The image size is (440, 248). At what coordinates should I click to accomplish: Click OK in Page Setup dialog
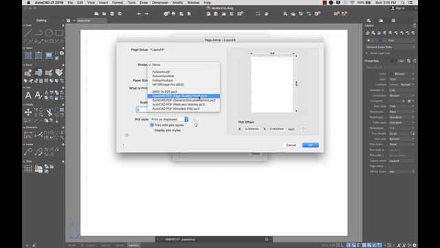pyautogui.click(x=310, y=145)
